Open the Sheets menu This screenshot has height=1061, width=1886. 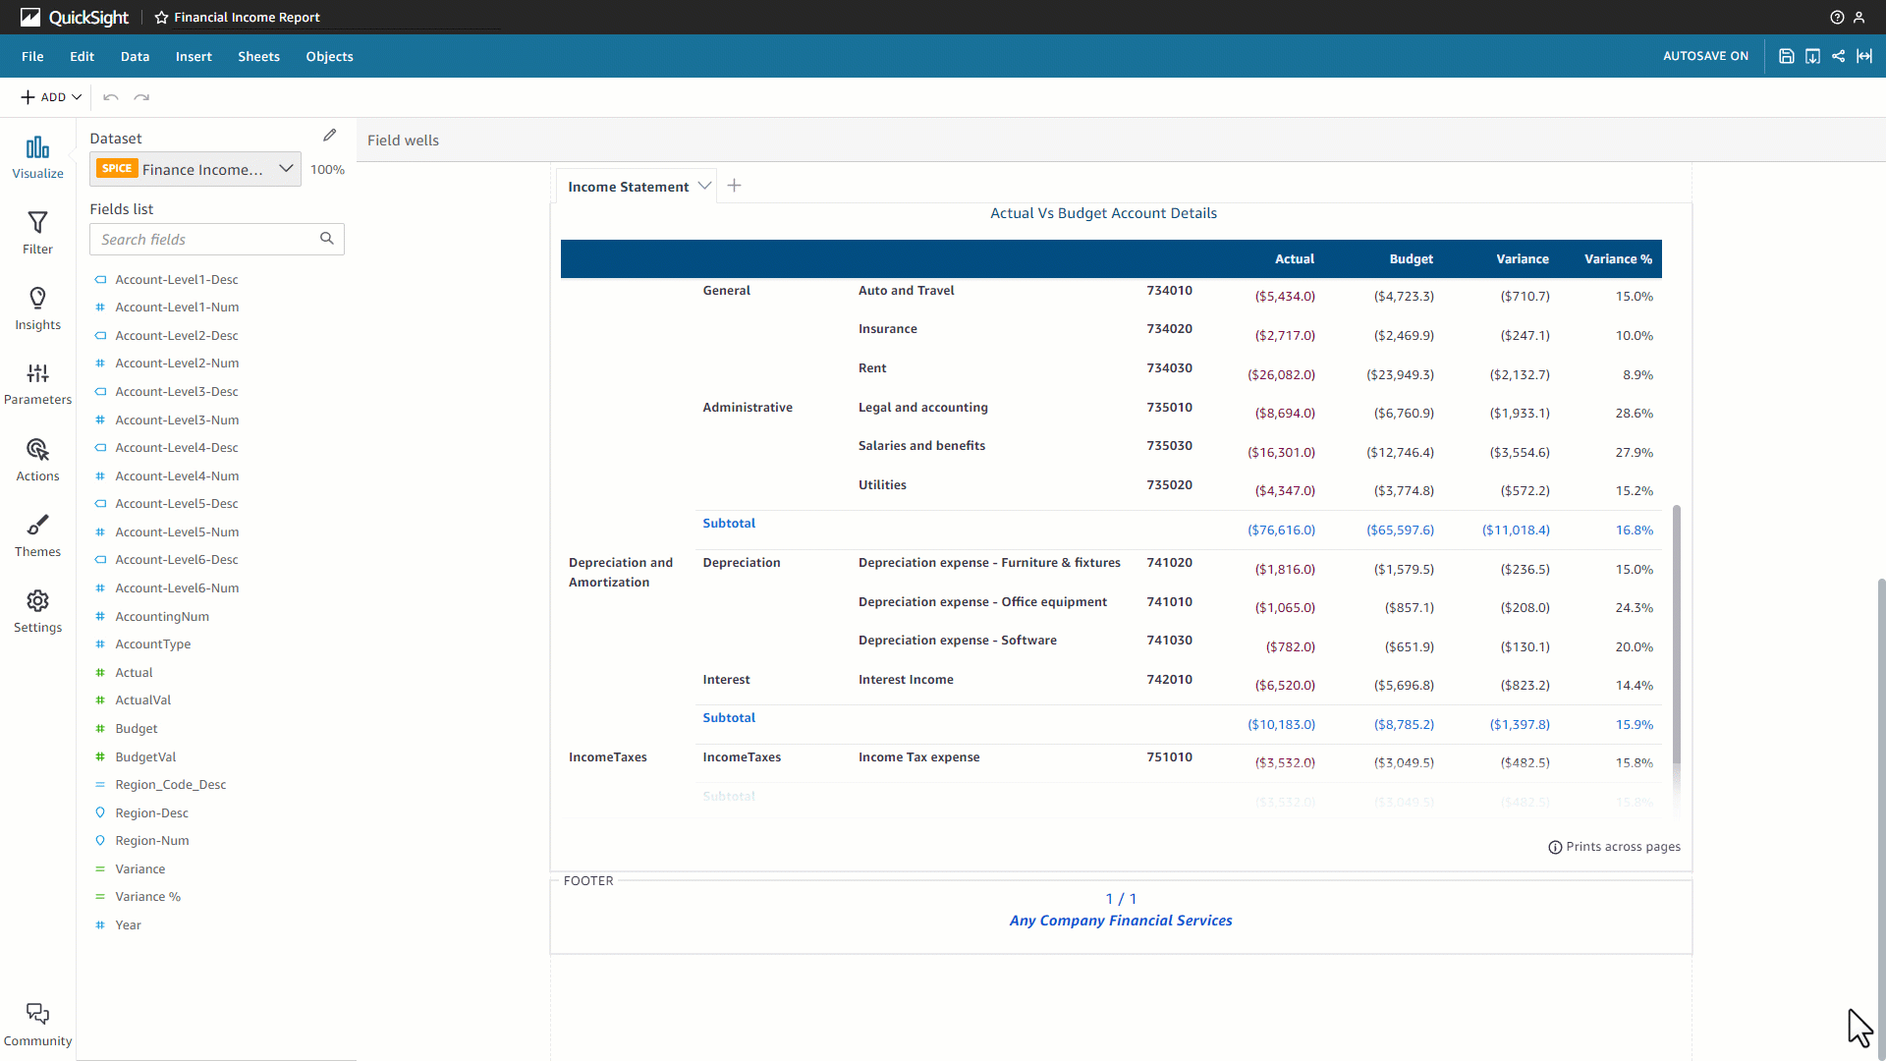pos(258,56)
